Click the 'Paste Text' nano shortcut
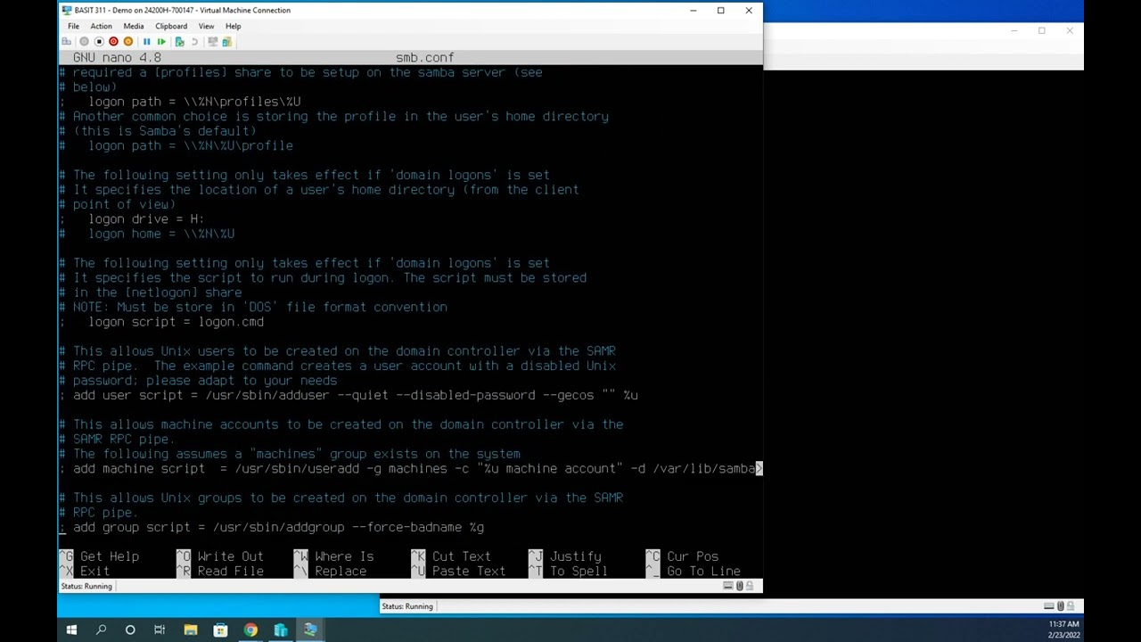The image size is (1141, 642). tap(469, 572)
